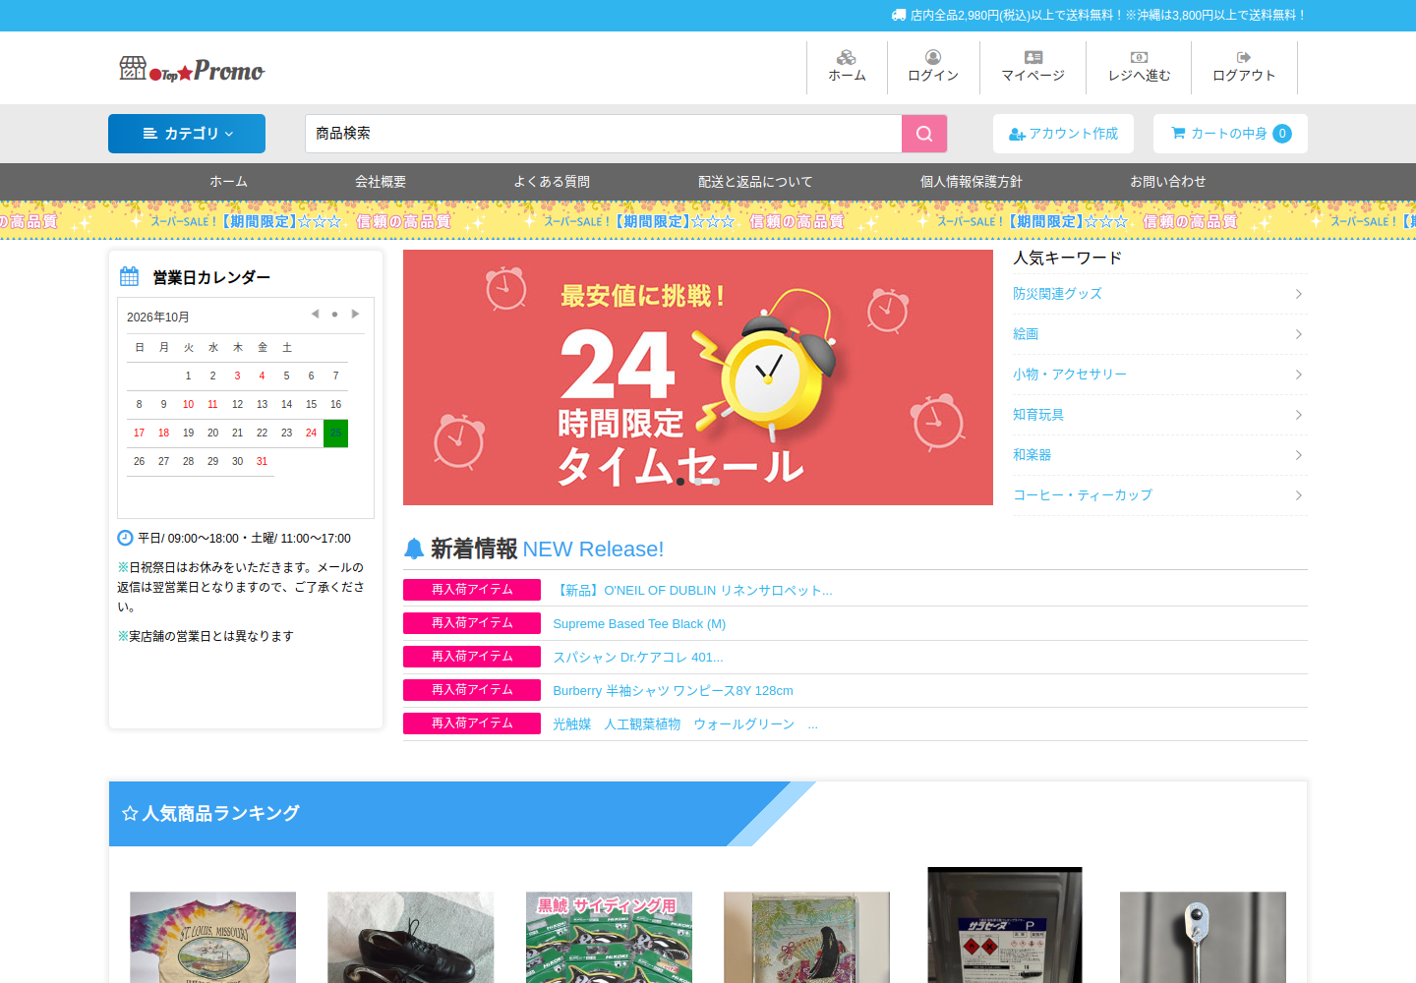Expand 小物・アクセサリー keyword chevron
The width and height of the screenshot is (1416, 983).
(1298, 375)
